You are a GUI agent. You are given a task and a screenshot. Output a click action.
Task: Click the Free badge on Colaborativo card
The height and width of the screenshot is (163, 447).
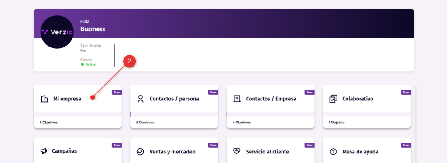(406, 92)
